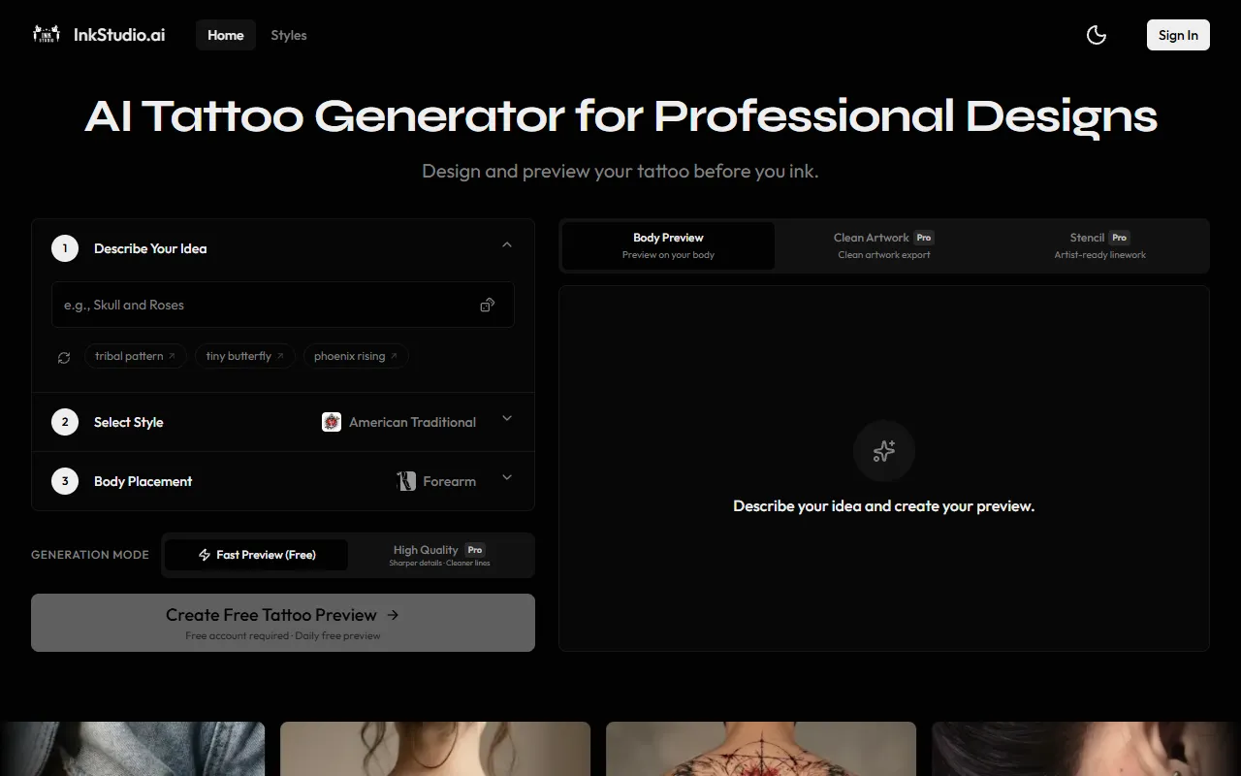Viewport: 1241px width, 776px height.
Task: Open the Styles navigation page
Action: pyautogui.click(x=289, y=35)
